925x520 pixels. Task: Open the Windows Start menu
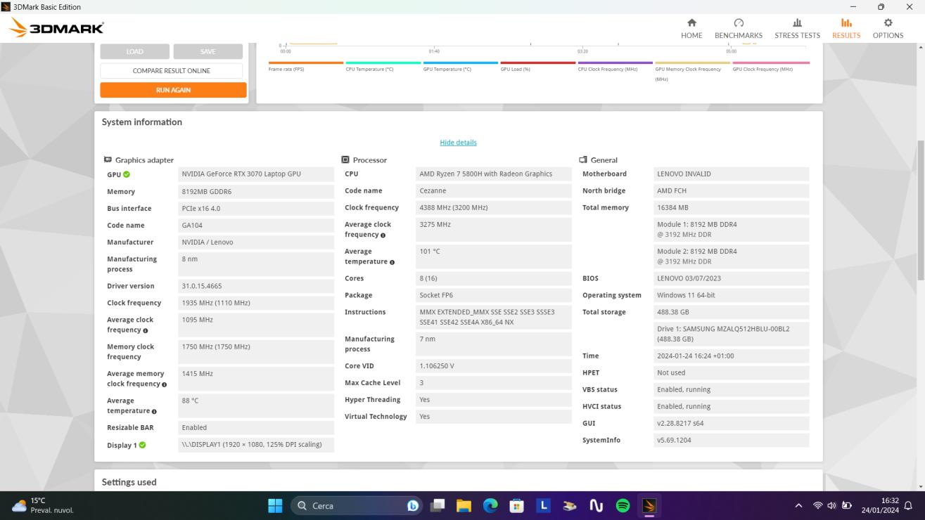(x=274, y=505)
